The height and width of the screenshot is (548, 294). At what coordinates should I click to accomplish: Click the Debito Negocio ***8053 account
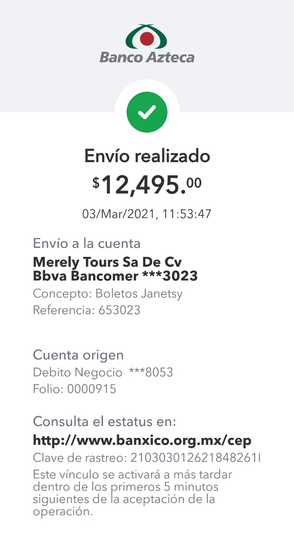(x=103, y=372)
